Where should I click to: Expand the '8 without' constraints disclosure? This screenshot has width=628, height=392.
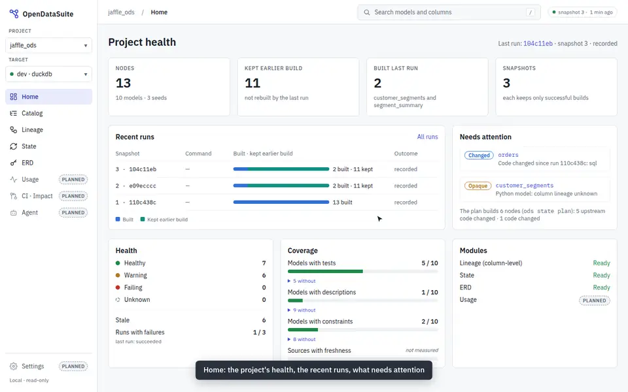click(302, 339)
